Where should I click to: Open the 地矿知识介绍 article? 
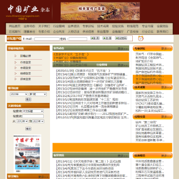coord(144,61)
